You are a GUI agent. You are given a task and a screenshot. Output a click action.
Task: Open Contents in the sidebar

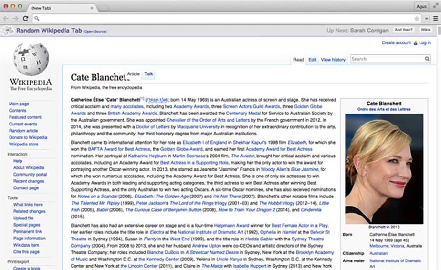[18, 111]
